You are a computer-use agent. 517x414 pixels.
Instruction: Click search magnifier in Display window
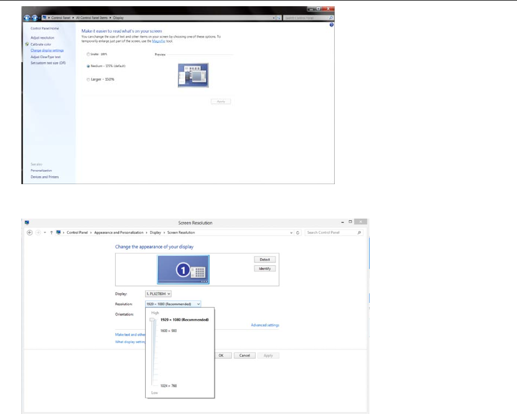pos(331,18)
